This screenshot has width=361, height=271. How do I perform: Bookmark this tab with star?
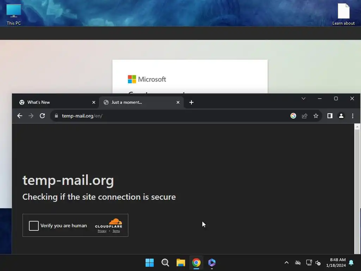[x=316, y=116]
